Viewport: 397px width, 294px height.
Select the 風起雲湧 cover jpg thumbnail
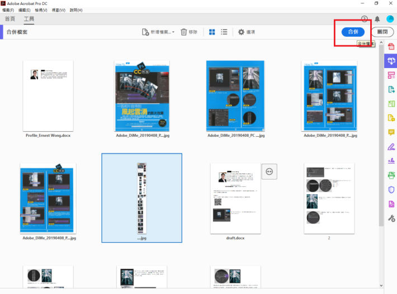(x=142, y=96)
